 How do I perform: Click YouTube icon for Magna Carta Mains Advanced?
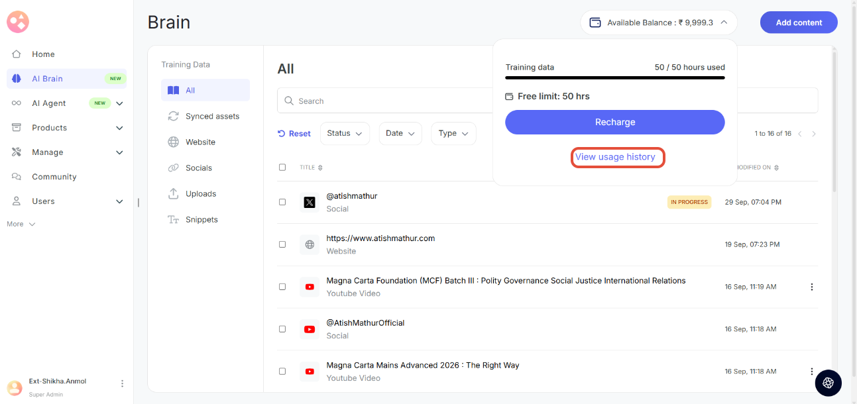coord(309,372)
